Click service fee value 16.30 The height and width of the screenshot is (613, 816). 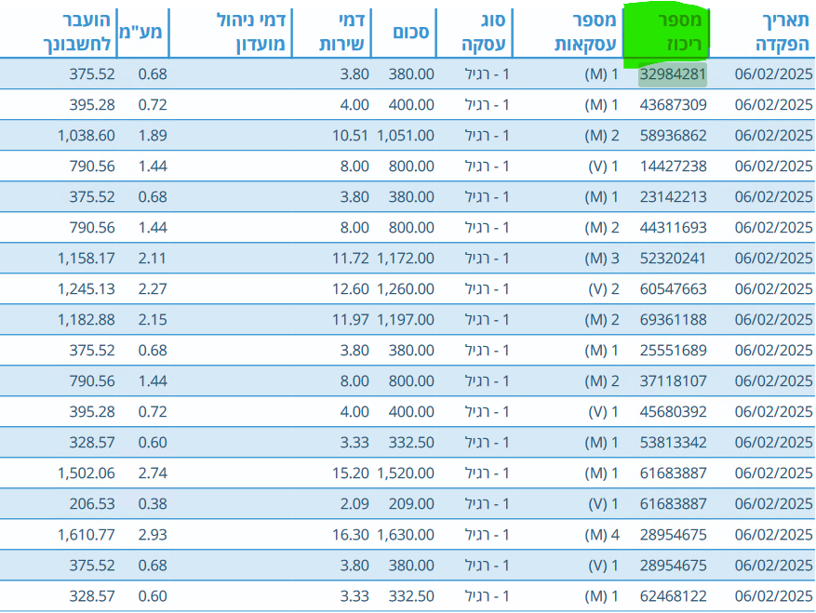click(x=350, y=535)
